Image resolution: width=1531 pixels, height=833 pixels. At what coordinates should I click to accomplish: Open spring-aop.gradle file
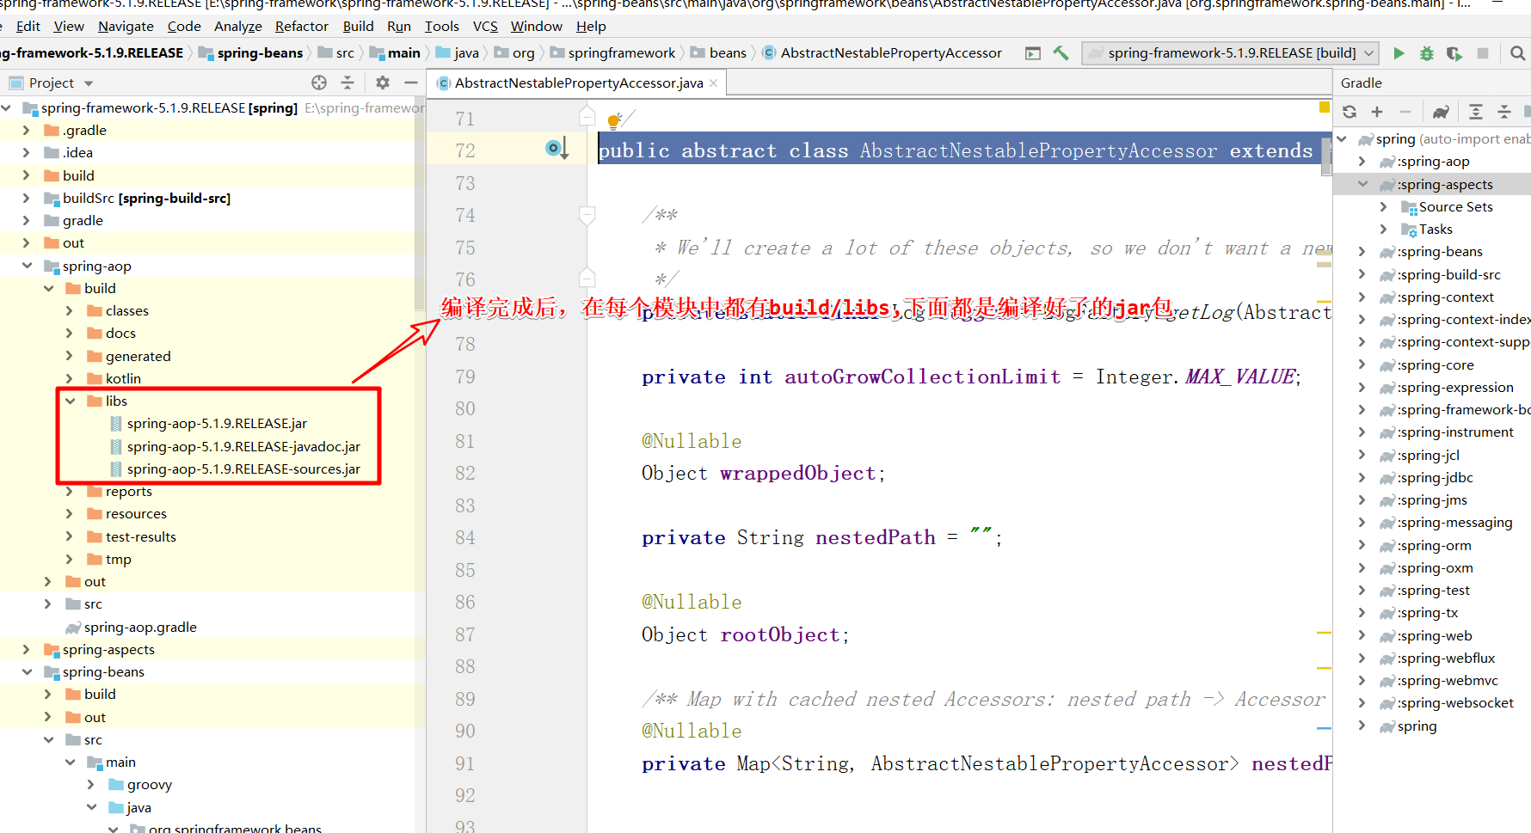[140, 627]
